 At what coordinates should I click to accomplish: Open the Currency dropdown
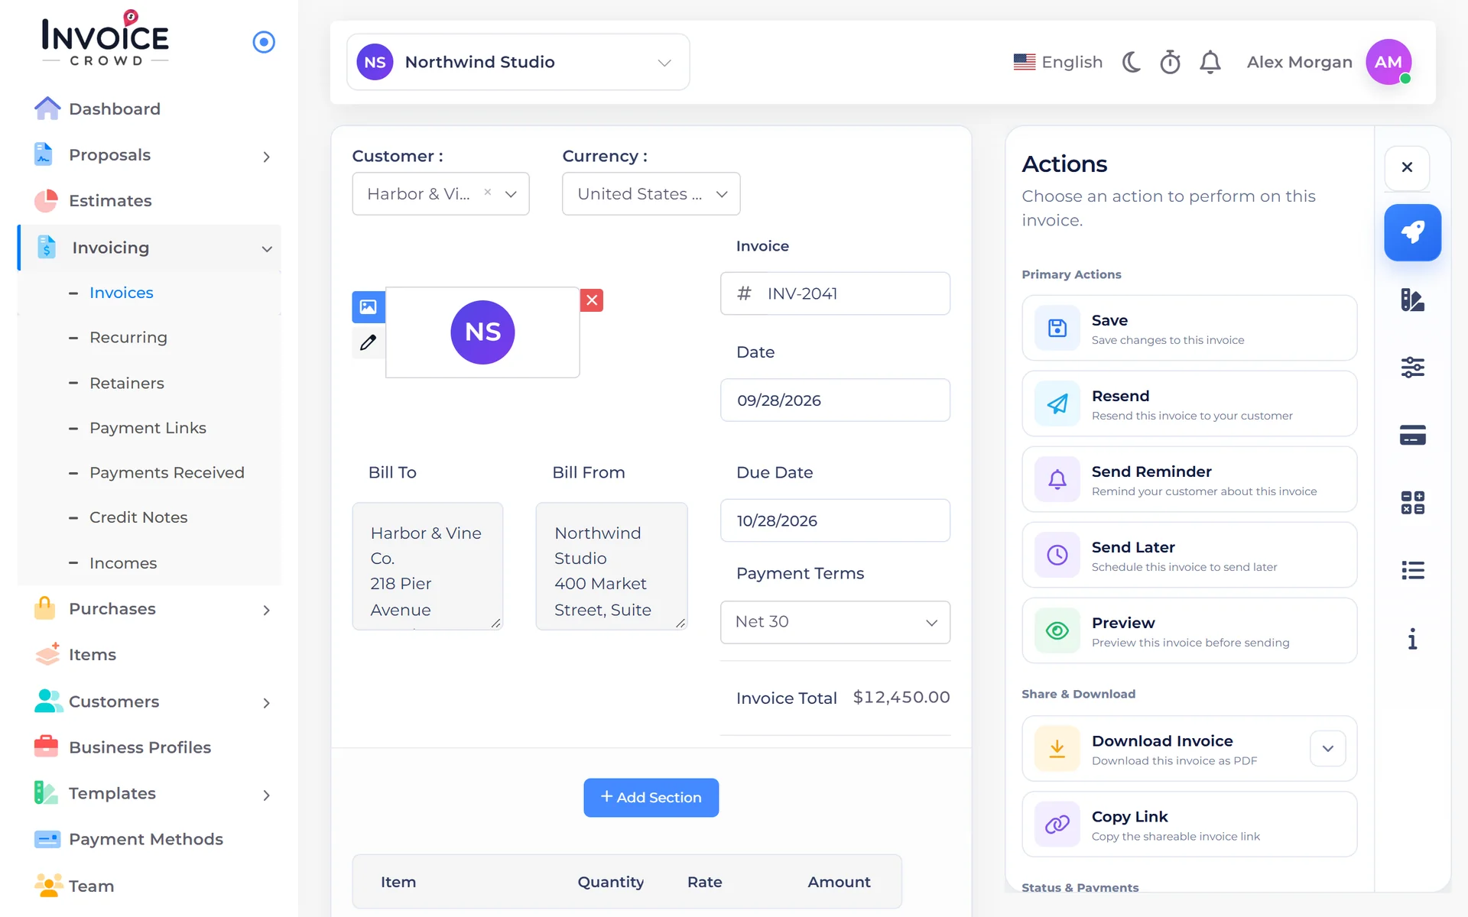(651, 194)
